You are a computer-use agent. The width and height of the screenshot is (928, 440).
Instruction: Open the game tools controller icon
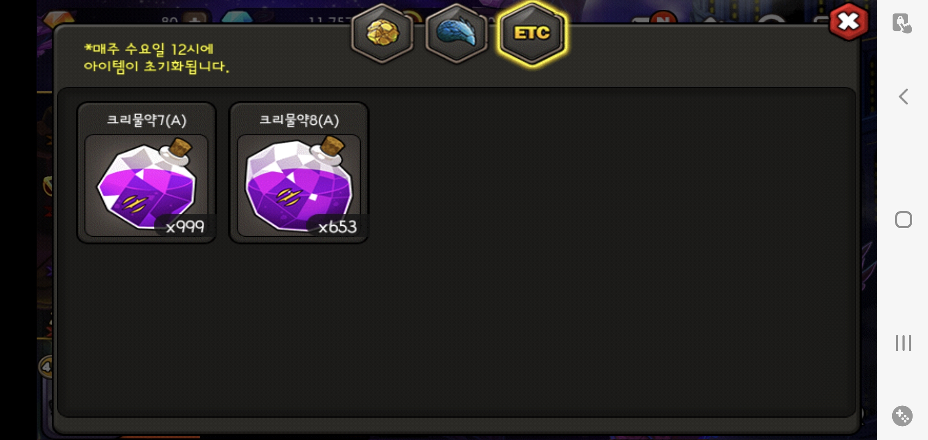coord(902,416)
